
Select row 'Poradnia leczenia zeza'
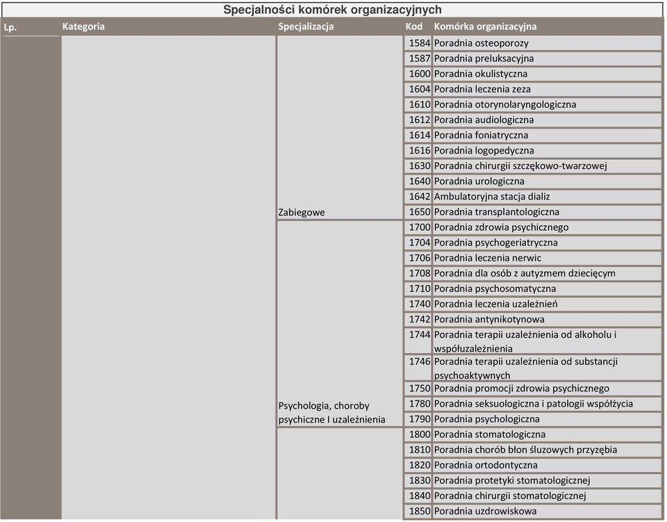pos(547,89)
